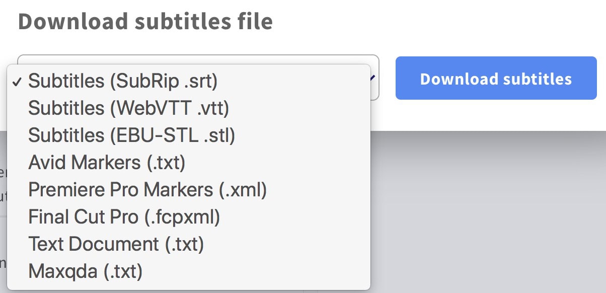
Task: Choose Premiere Pro Markers (.xml)
Action: point(189,189)
